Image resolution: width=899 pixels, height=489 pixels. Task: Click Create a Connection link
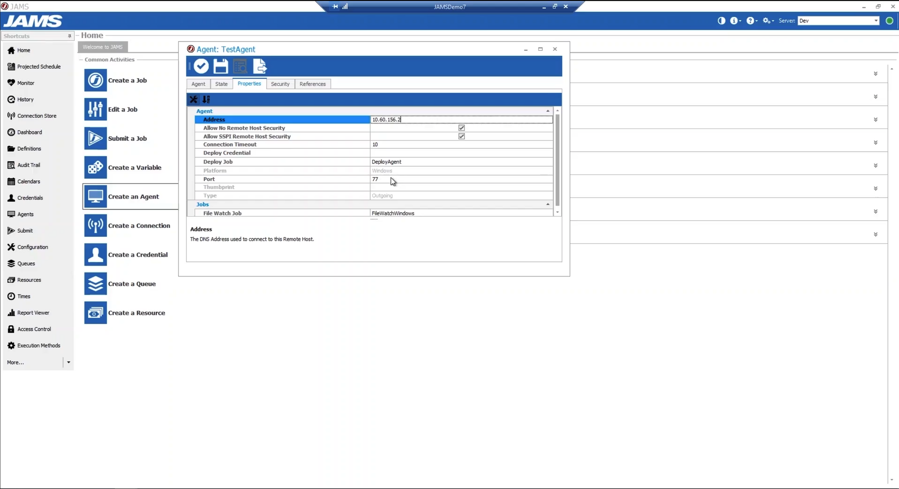[x=139, y=226]
